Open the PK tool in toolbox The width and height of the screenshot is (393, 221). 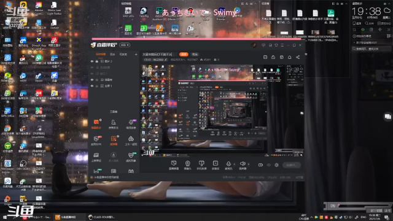point(96,141)
